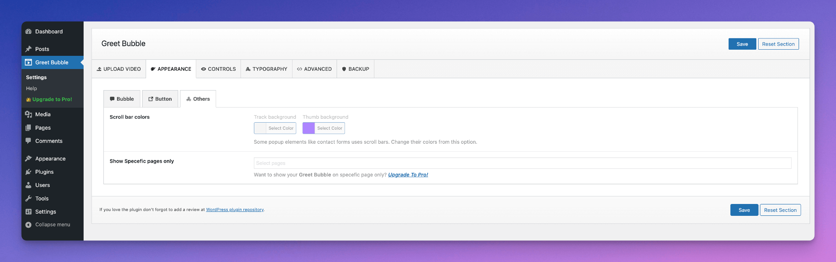Screen dimensions: 836x262
Task: Click Select Color under Thumb background
Action: pos(330,128)
